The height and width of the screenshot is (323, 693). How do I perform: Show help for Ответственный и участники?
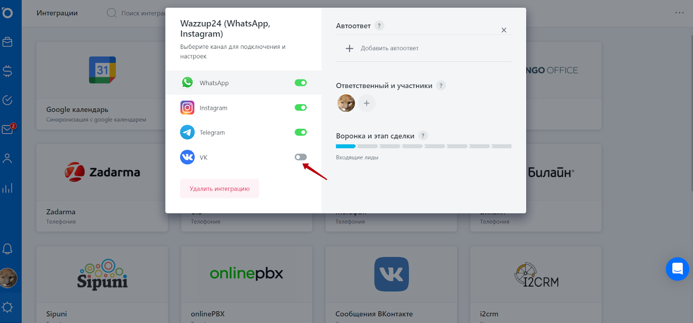(441, 85)
